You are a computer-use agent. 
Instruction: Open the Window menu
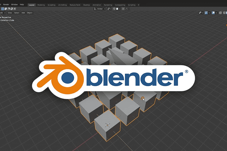click(x=14, y=5)
